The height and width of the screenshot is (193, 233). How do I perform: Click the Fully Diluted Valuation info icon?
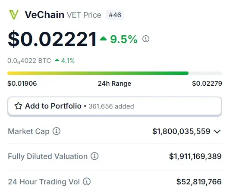[94, 156]
